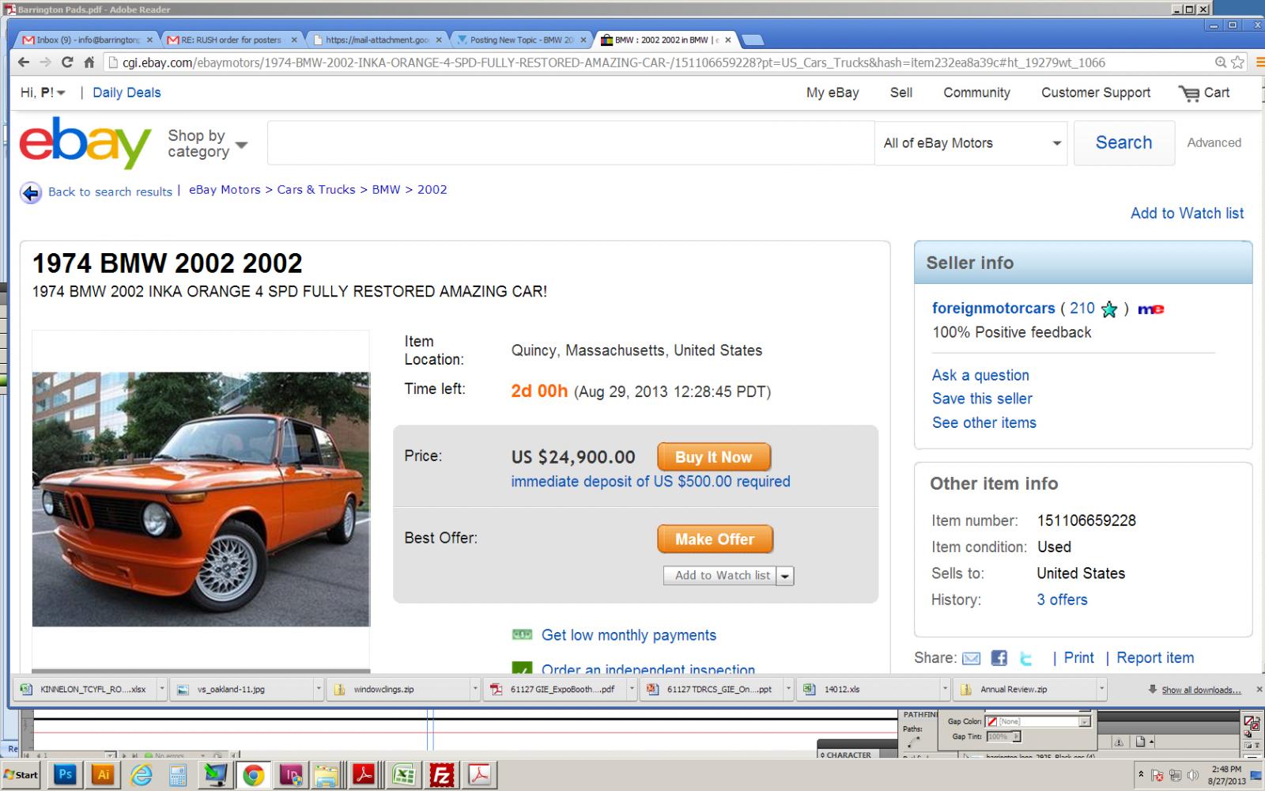This screenshot has height=791, width=1265.
Task: Open the Windows Explorer folder in taskbar
Action: (x=327, y=775)
